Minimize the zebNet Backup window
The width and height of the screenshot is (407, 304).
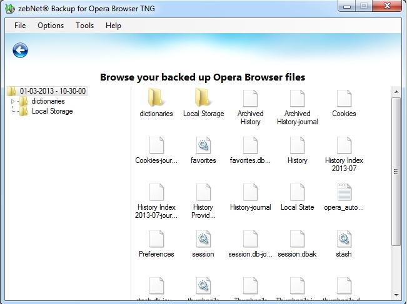(347, 6)
